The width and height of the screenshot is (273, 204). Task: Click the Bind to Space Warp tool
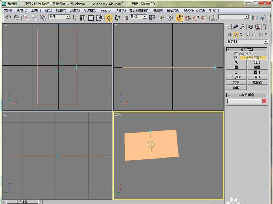click(43, 18)
